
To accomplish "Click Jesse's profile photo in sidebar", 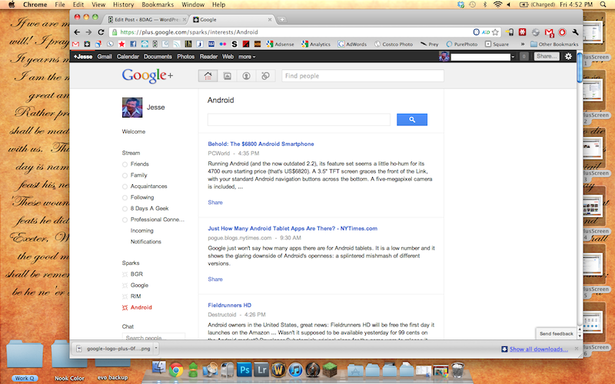I will coord(132,108).
